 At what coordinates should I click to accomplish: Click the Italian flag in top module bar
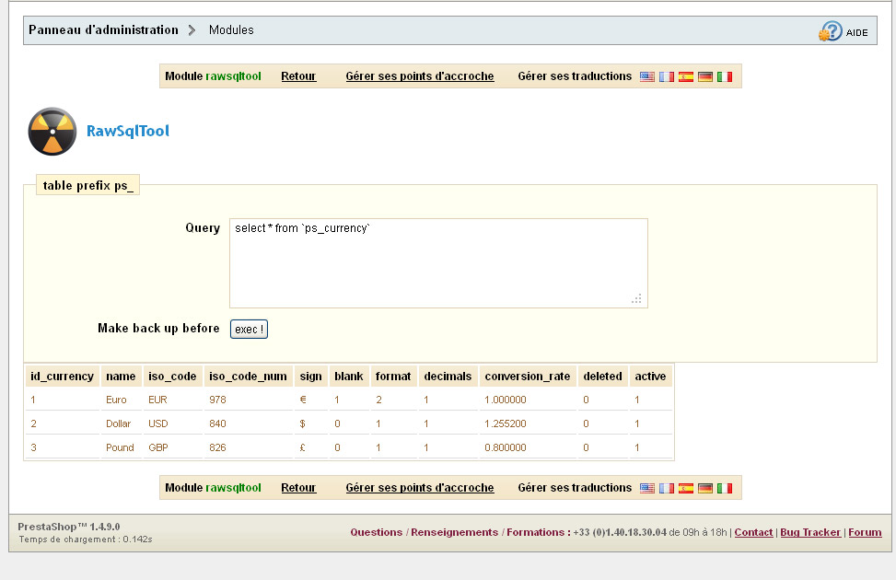pyautogui.click(x=725, y=76)
